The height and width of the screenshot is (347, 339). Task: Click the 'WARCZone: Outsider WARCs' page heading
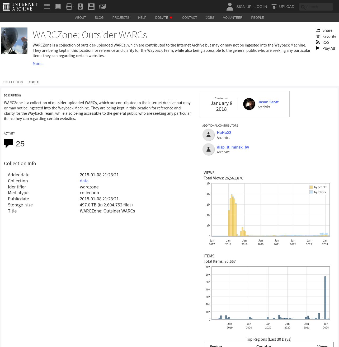coord(90,35)
